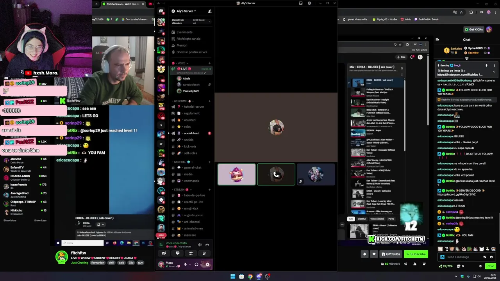Open Discord activities button
This screenshot has width=500, height=281.
click(x=191, y=253)
